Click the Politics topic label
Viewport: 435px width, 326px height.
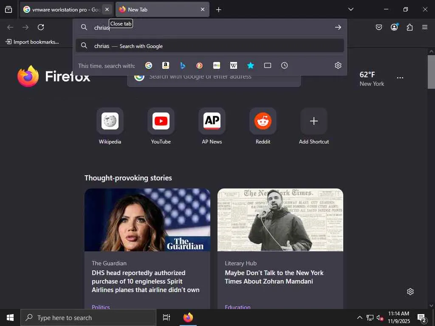[x=101, y=306]
